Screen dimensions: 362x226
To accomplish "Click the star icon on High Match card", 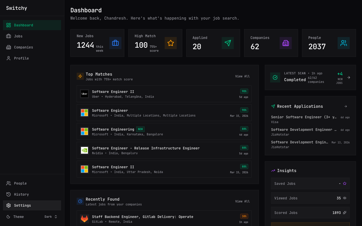I will pyautogui.click(x=171, y=43).
